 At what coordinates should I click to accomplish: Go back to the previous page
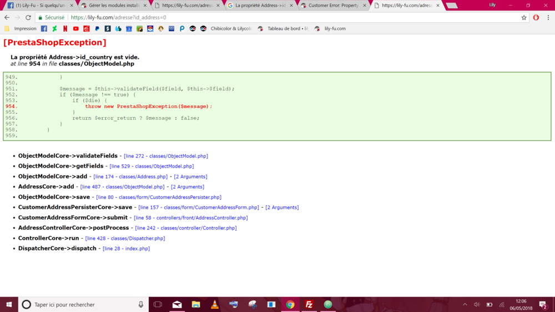pos(7,17)
